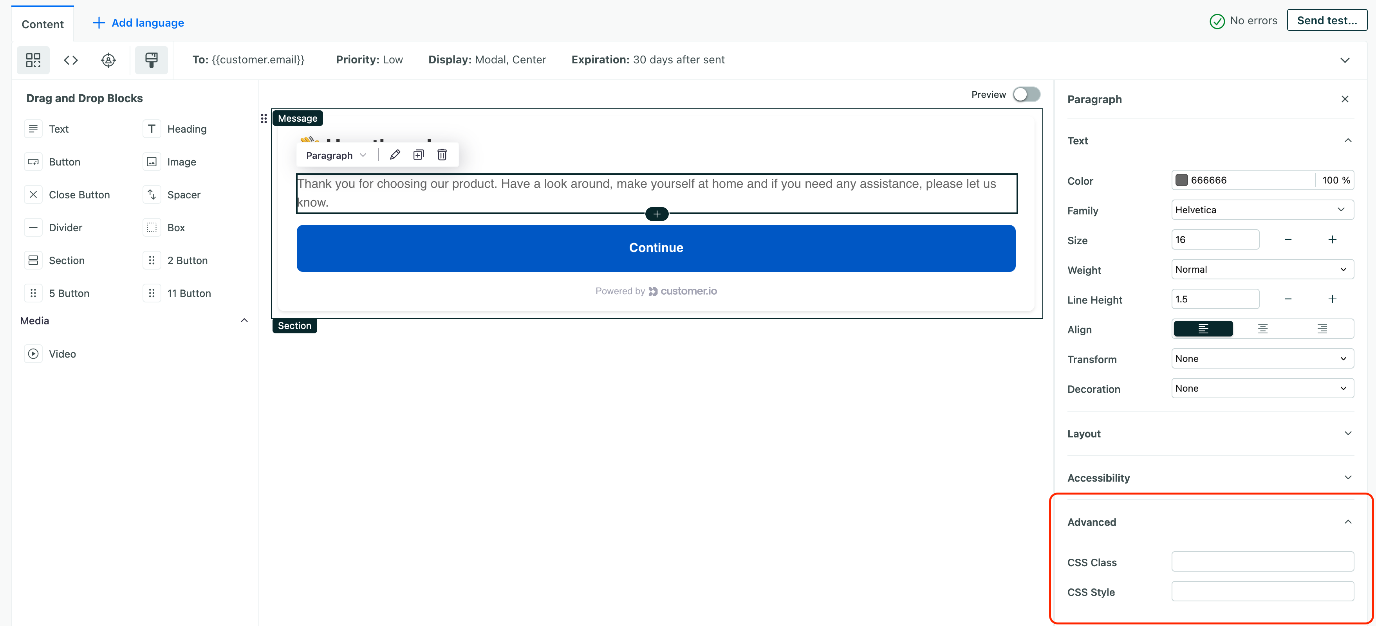Switch to the Content tab

[x=42, y=24]
